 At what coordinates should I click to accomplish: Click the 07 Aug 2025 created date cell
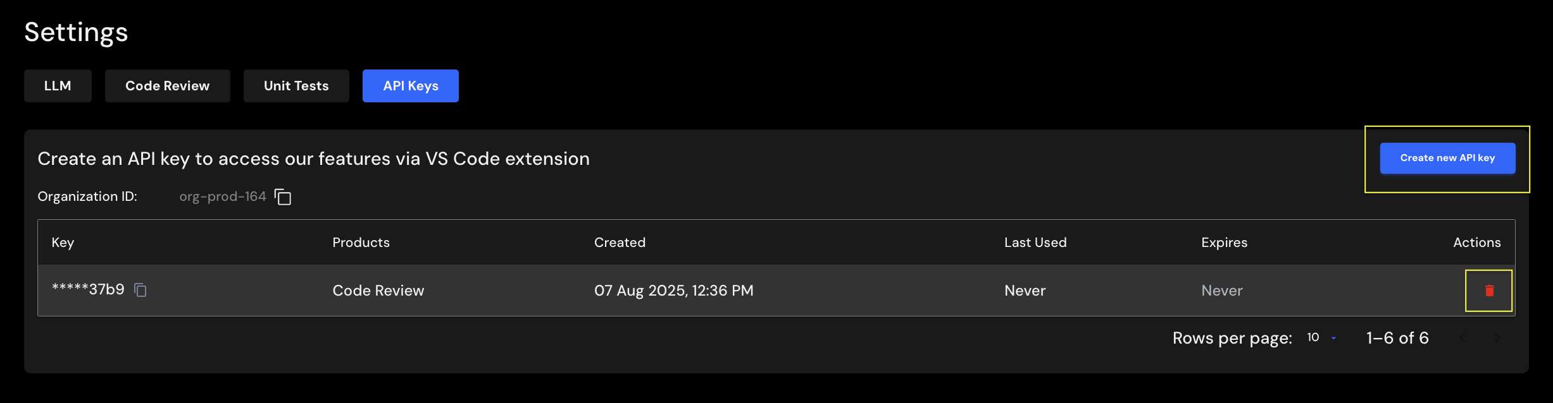pyautogui.click(x=673, y=291)
